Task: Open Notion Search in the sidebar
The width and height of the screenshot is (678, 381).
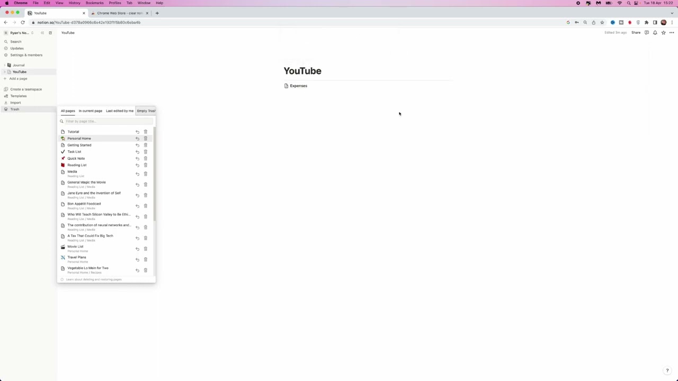Action: pyautogui.click(x=16, y=42)
